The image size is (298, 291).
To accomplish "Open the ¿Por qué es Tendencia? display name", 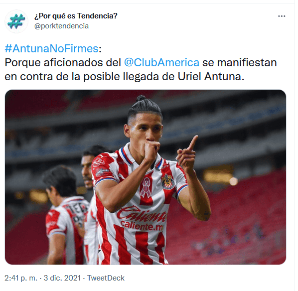I will (76, 16).
